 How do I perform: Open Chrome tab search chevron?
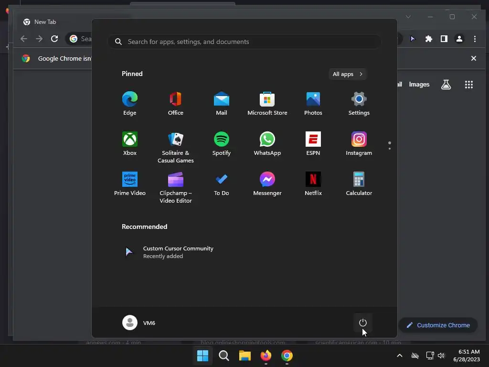408,17
